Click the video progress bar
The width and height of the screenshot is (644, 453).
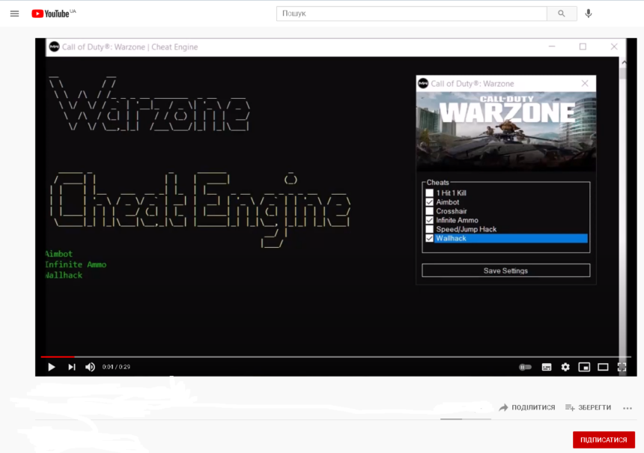tap(329, 356)
